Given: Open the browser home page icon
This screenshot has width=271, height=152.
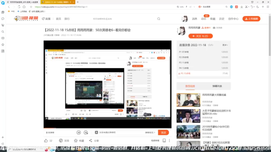Looking at the screenshot, I should point(24,7).
